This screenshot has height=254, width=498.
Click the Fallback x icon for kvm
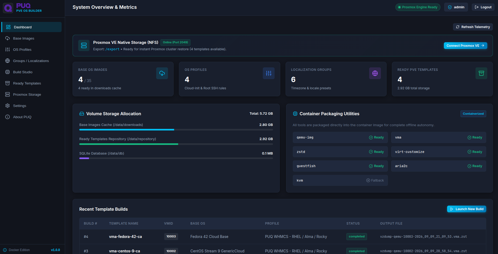point(368,180)
